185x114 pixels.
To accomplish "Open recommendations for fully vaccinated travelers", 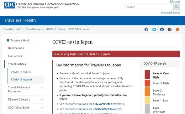I will tap(94, 104).
